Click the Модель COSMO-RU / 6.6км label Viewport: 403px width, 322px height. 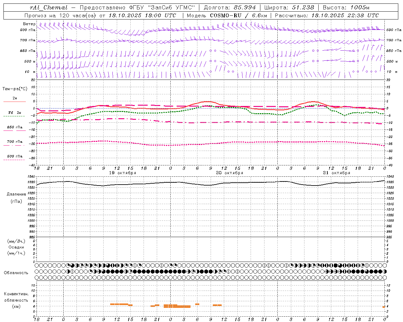(x=227, y=15)
